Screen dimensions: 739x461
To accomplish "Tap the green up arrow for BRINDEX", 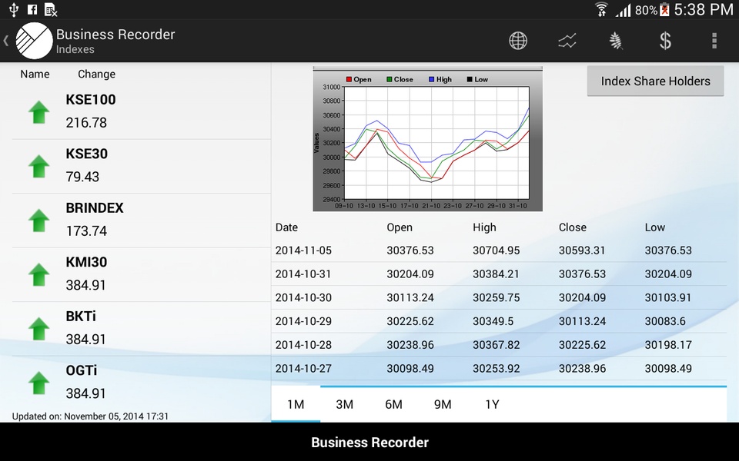I will 38,221.
